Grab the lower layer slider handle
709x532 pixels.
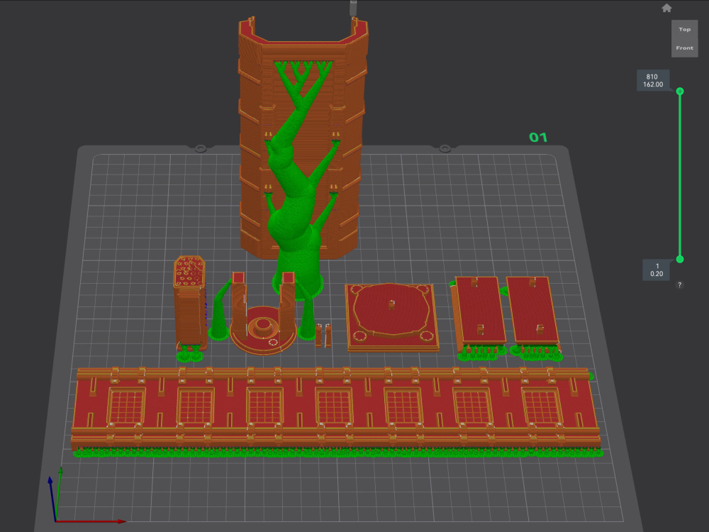point(680,259)
